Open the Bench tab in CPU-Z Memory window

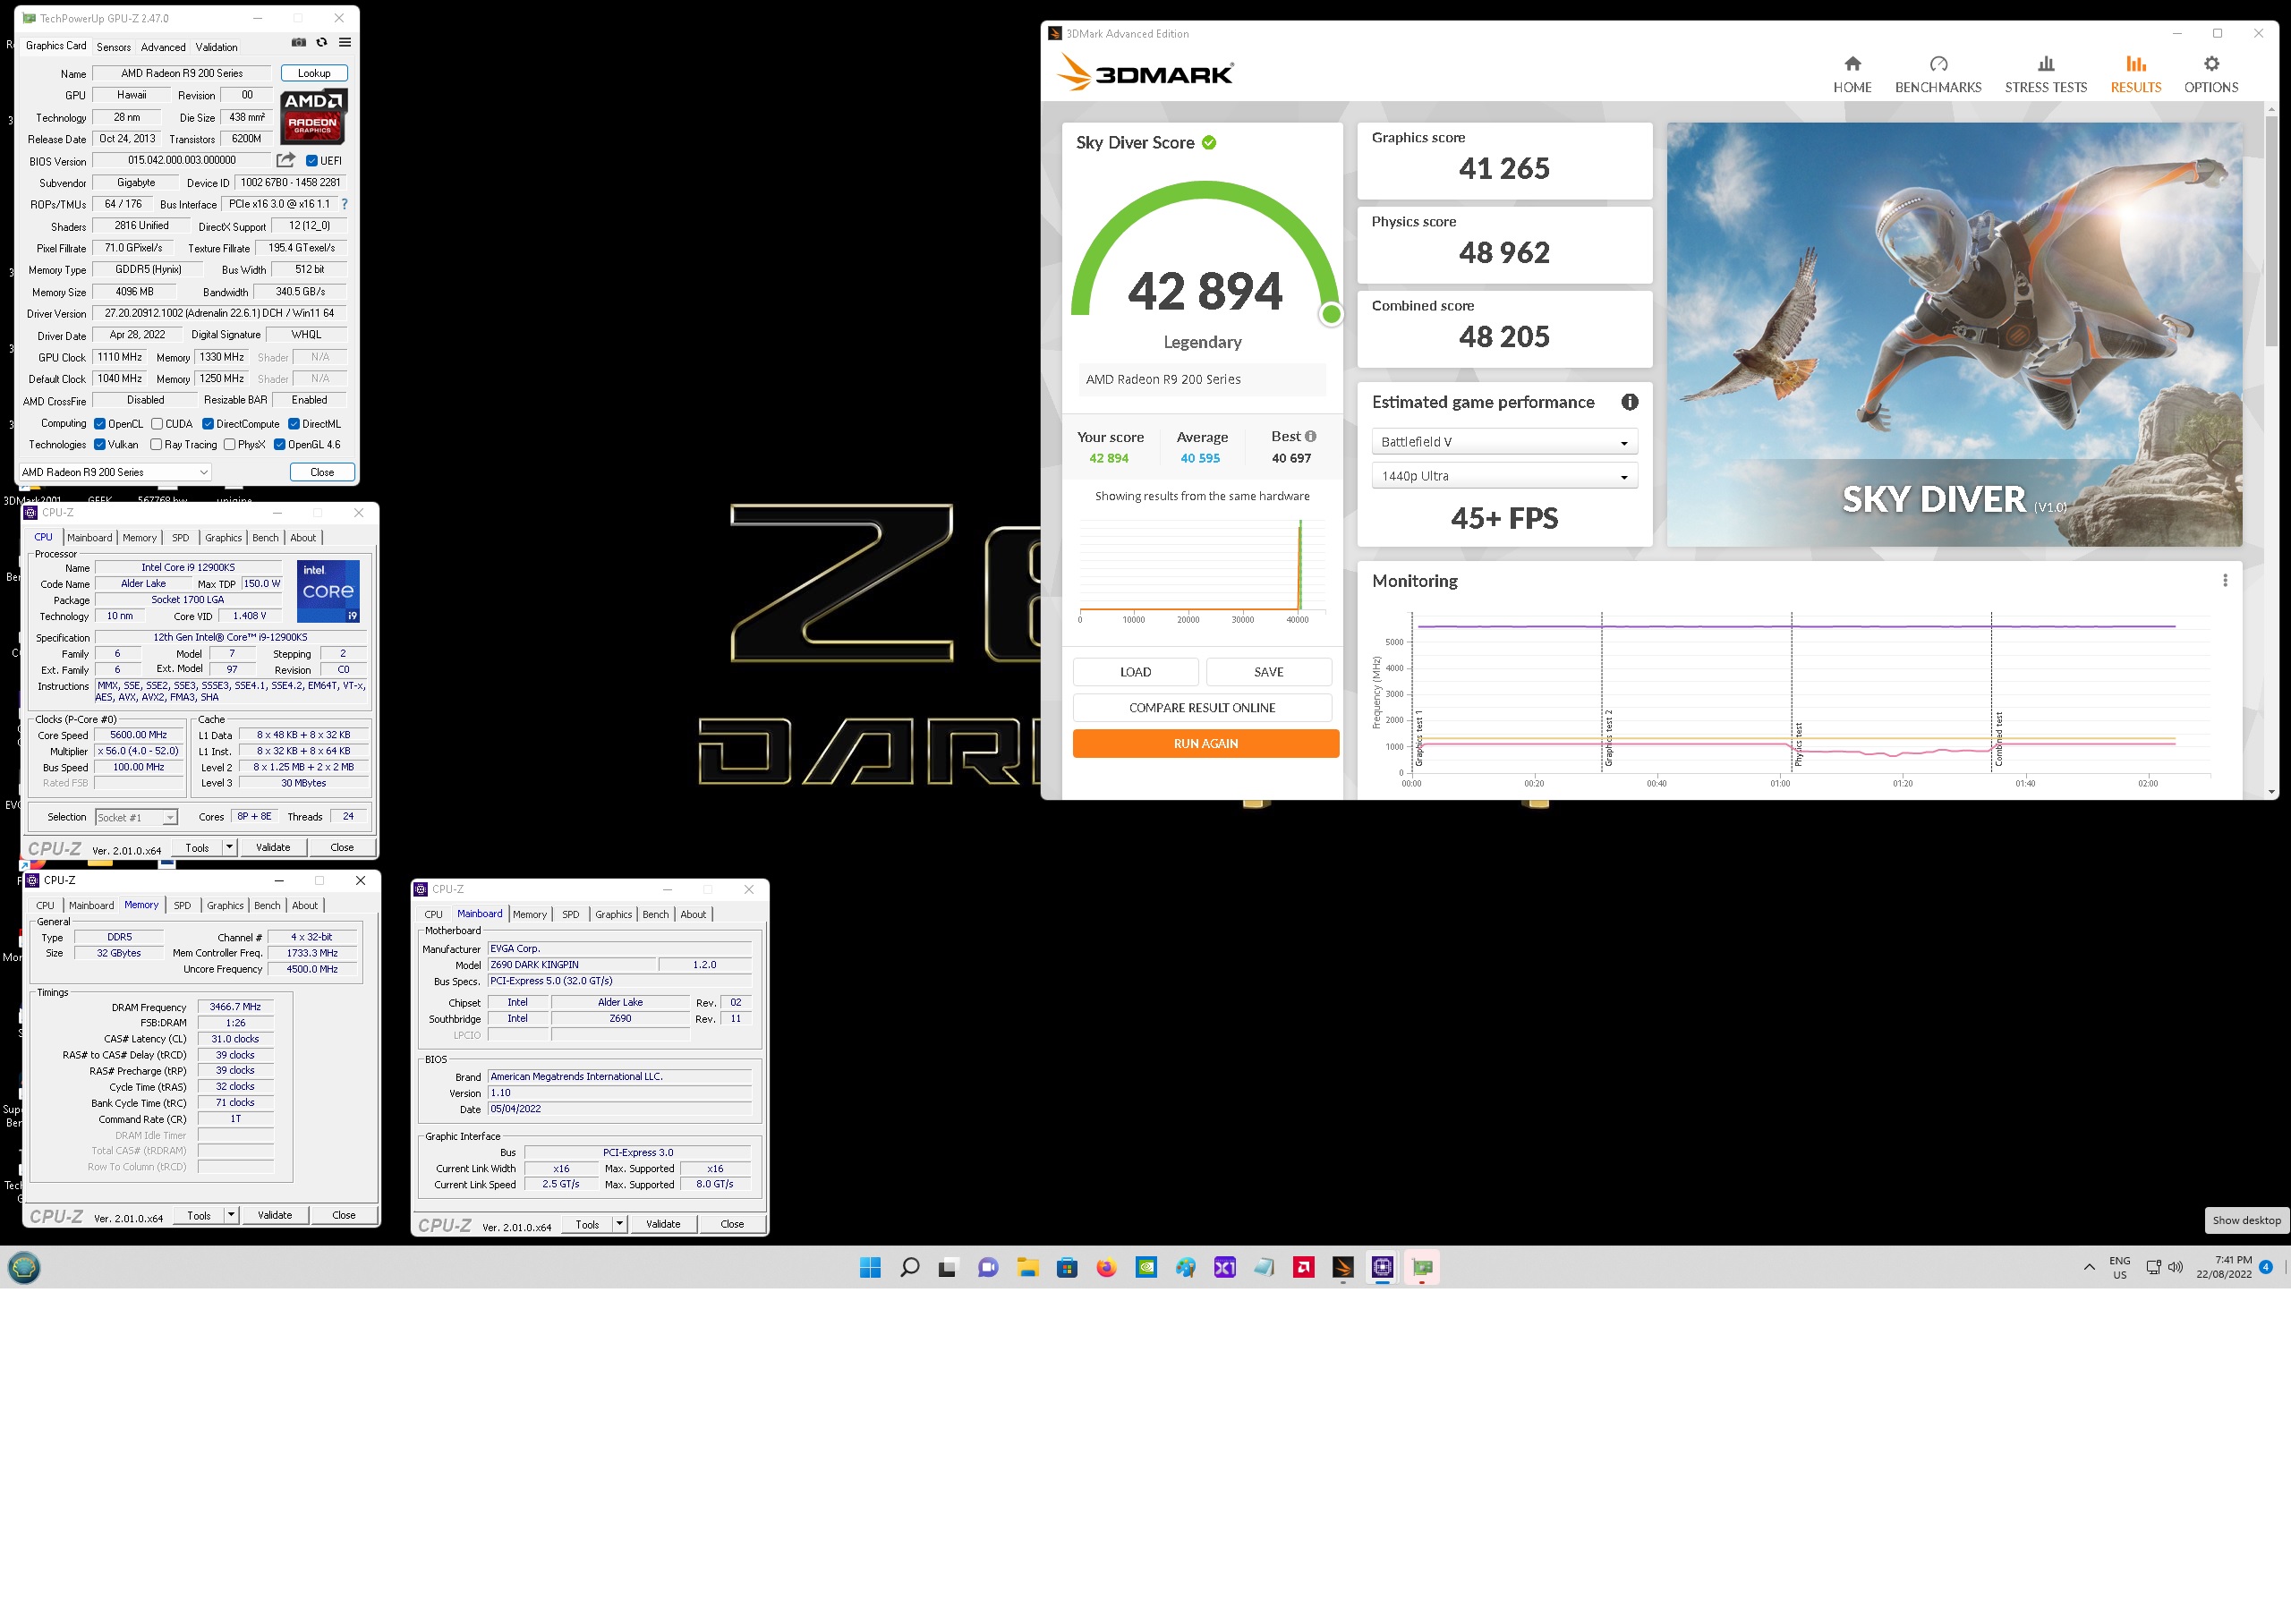click(267, 906)
